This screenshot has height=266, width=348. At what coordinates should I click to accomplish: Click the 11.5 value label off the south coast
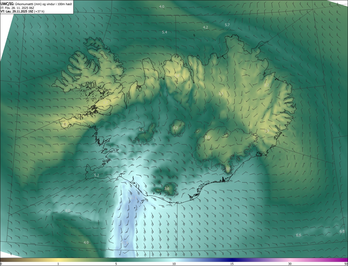coord(133,198)
